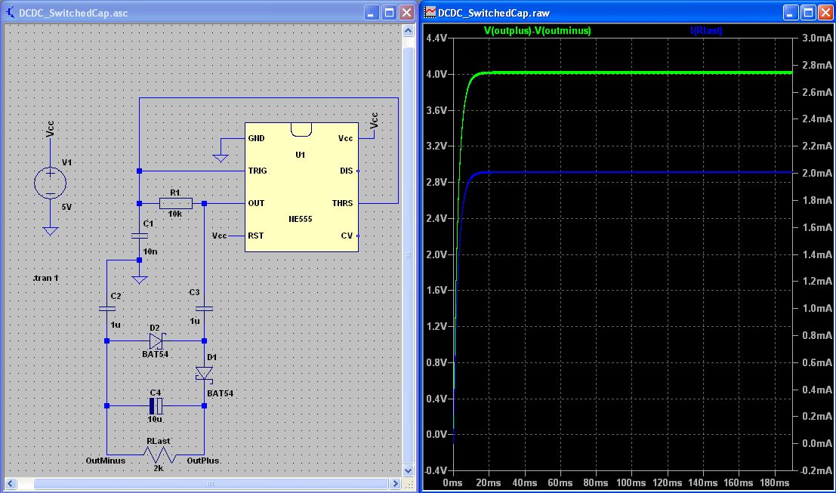Screen dimensions: 836x493
Task: Select the D2 BAT54 Schottky diode
Action: (x=156, y=341)
